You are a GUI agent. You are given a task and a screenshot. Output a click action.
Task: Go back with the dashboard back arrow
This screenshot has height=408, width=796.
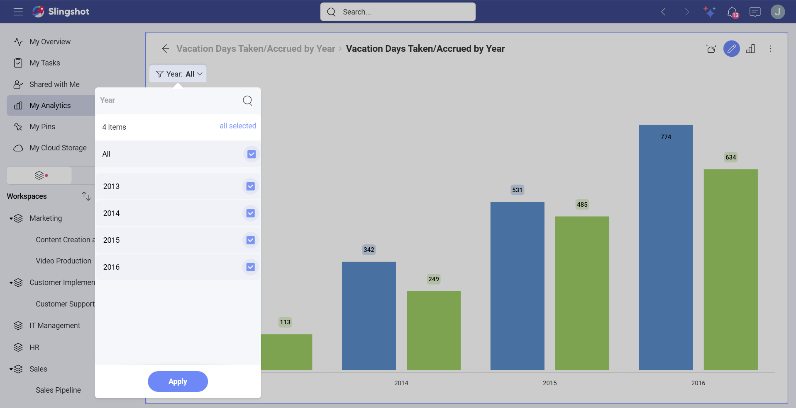[x=166, y=49]
